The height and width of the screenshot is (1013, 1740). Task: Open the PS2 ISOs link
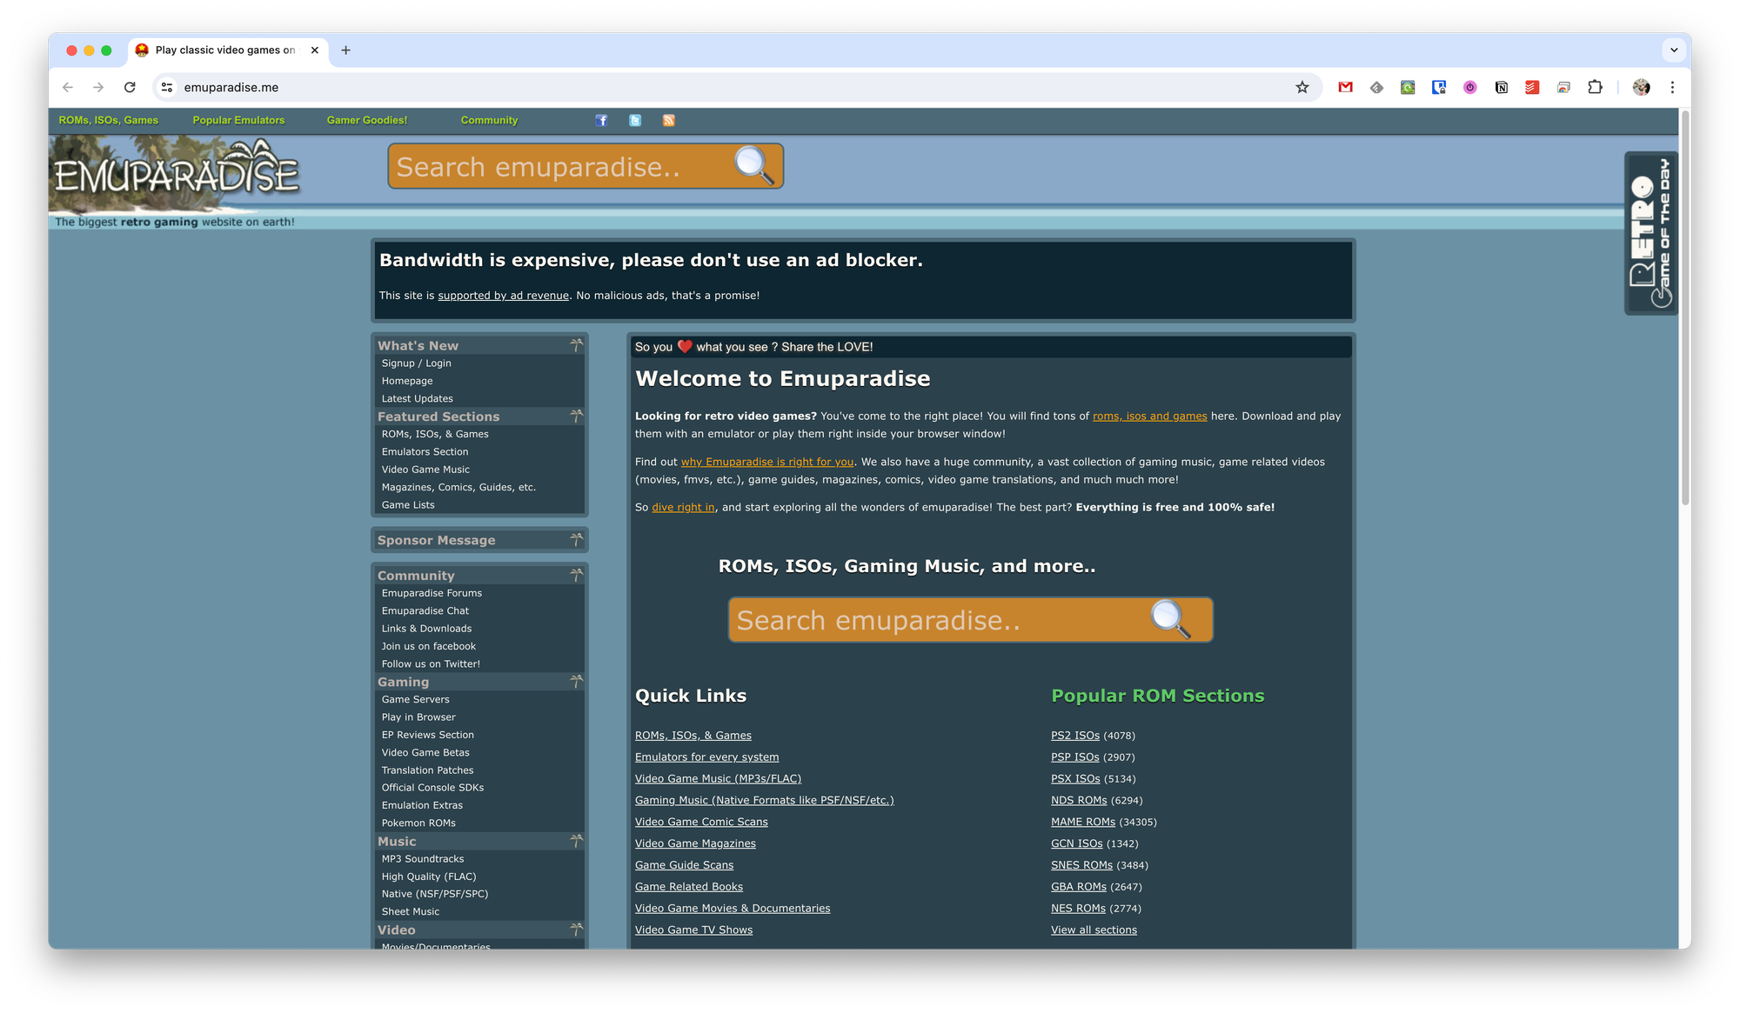[1074, 736]
